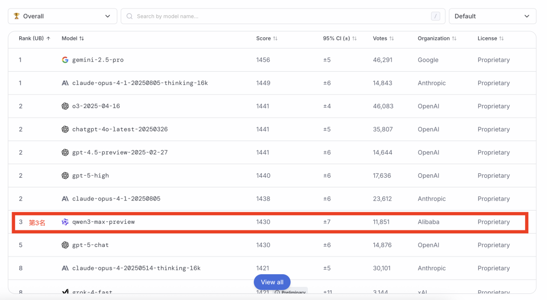The image size is (547, 300).
Task: Click OpenAI logo beside gpt-4.5-preview-2025-02-27
Action: click(x=65, y=153)
